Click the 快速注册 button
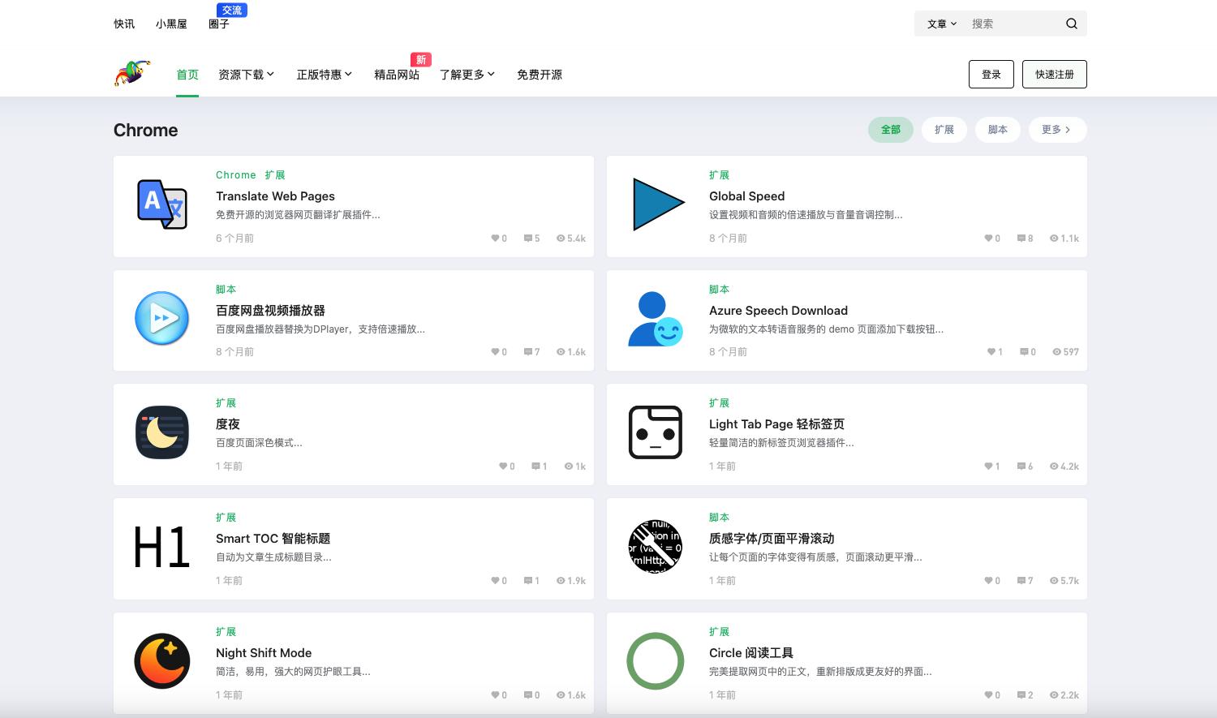This screenshot has width=1217, height=718. (1055, 75)
